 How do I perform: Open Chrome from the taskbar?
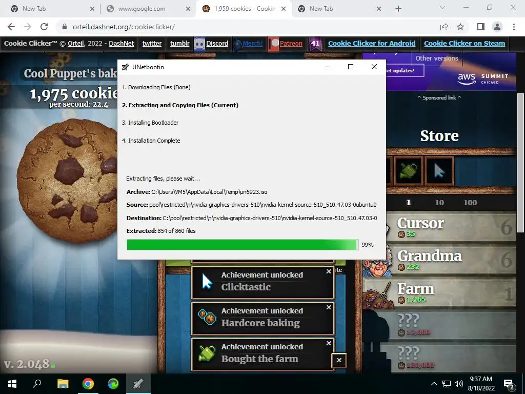pos(88,384)
